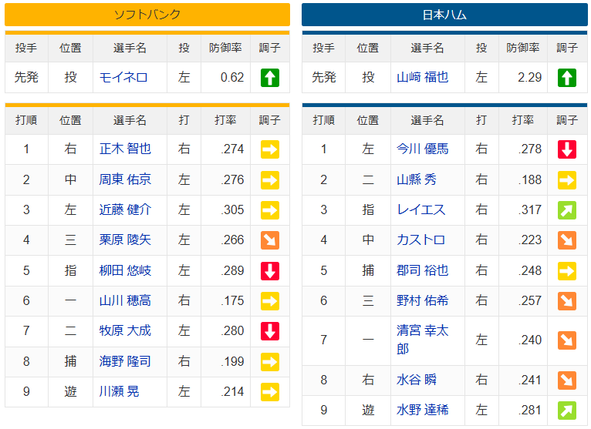Image resolution: width=591 pixels, height=429 pixels.
Task: Click the green up-arrow condition icon for 山﨑 福也
Action: coord(567,78)
